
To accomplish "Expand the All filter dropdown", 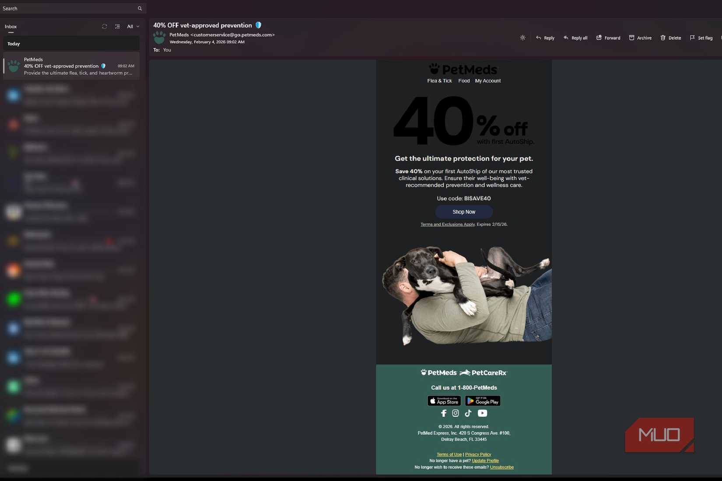I will point(133,27).
